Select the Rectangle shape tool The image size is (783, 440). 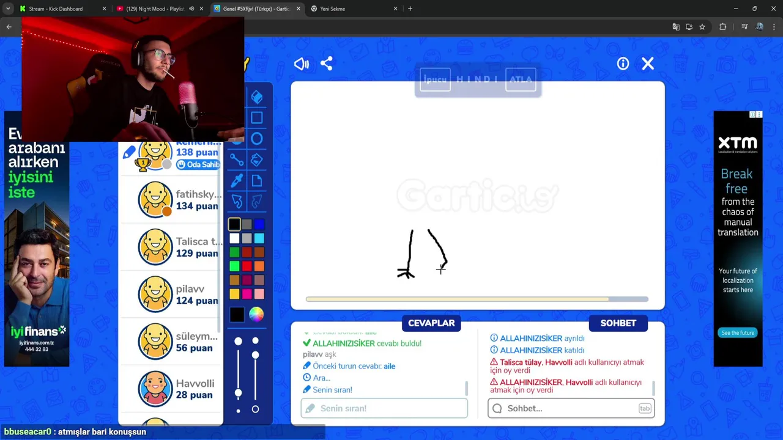(x=257, y=117)
